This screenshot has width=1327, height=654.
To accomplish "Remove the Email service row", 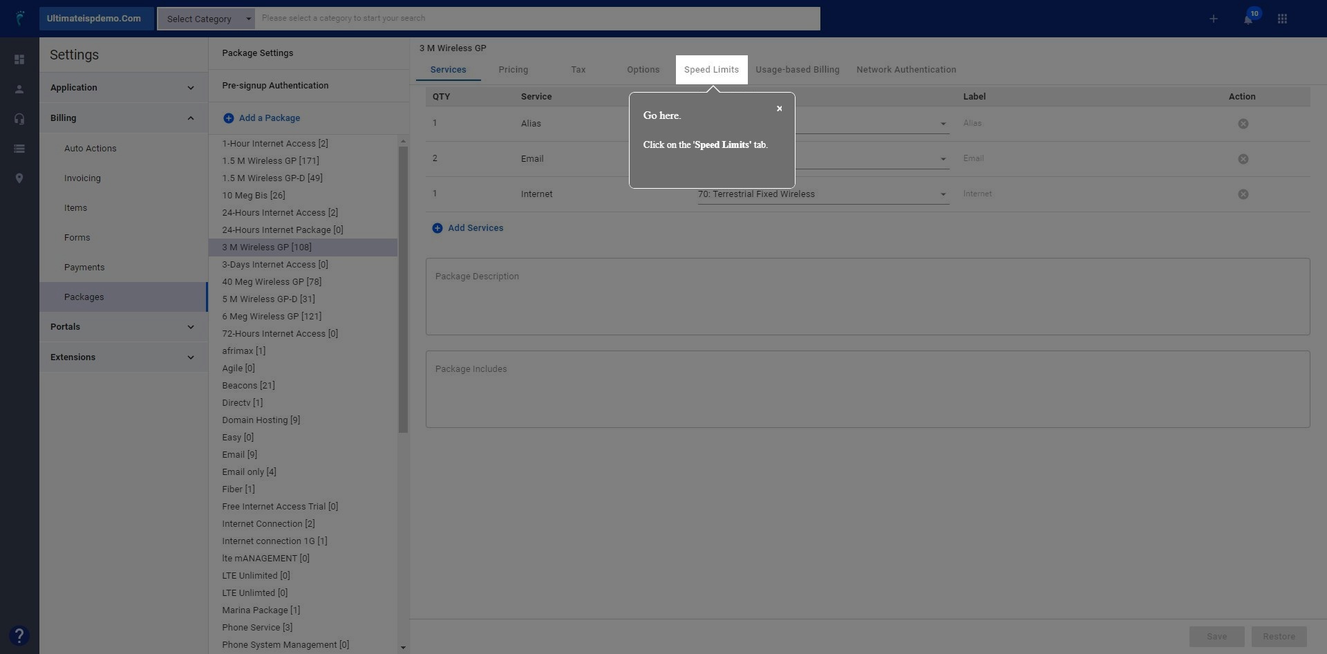I will [x=1243, y=159].
